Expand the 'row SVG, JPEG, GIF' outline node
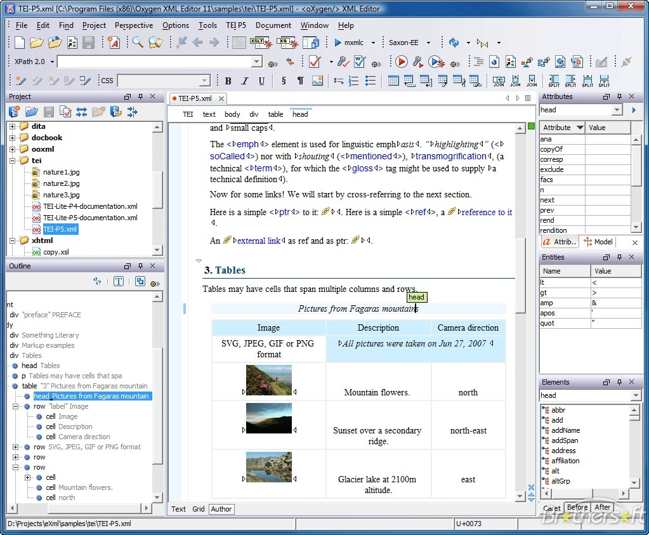 (x=15, y=447)
